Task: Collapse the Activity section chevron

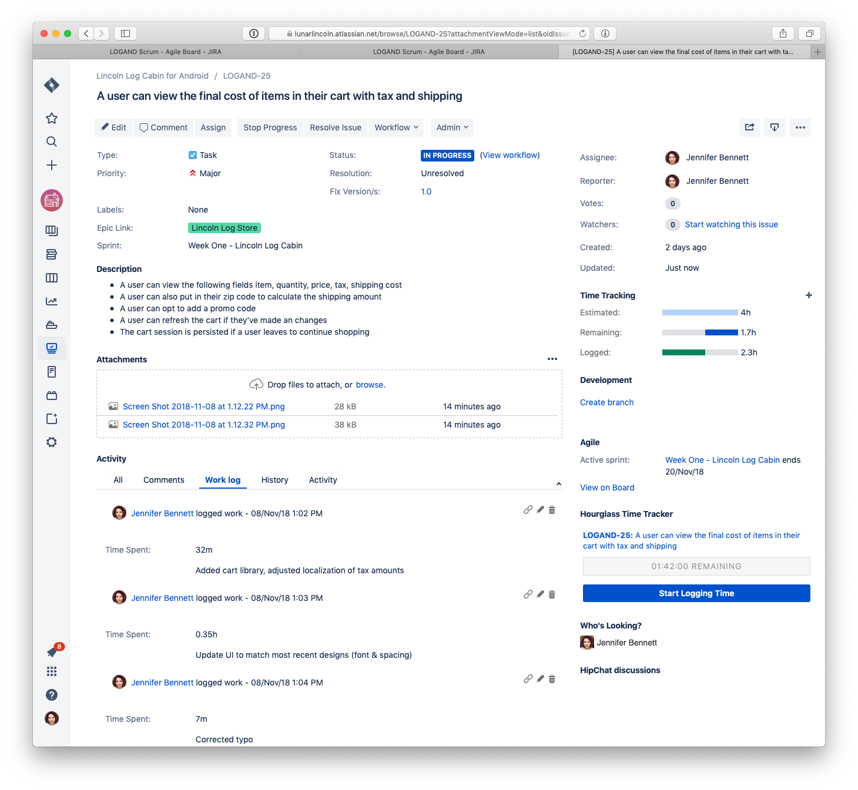Action: (x=558, y=484)
